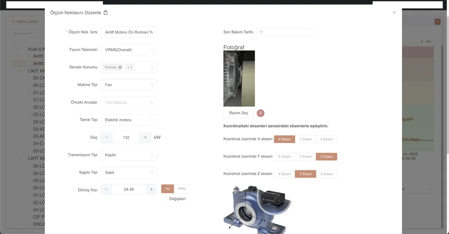Click the Dönüş Hızı field showing 24.48
The image size is (449, 234).
[129, 190]
